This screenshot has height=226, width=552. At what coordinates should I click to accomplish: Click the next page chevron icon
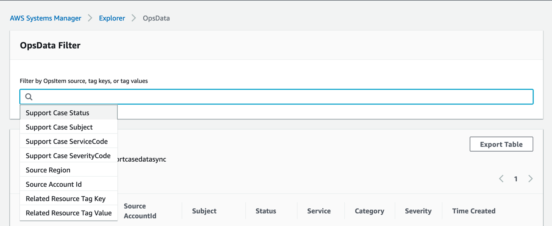click(530, 179)
